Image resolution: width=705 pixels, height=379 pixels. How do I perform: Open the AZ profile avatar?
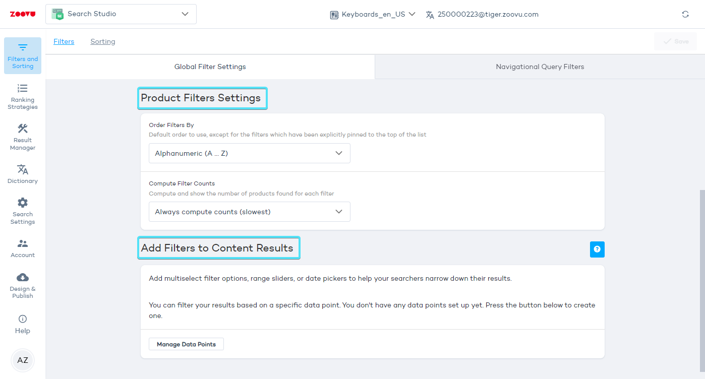click(x=22, y=360)
